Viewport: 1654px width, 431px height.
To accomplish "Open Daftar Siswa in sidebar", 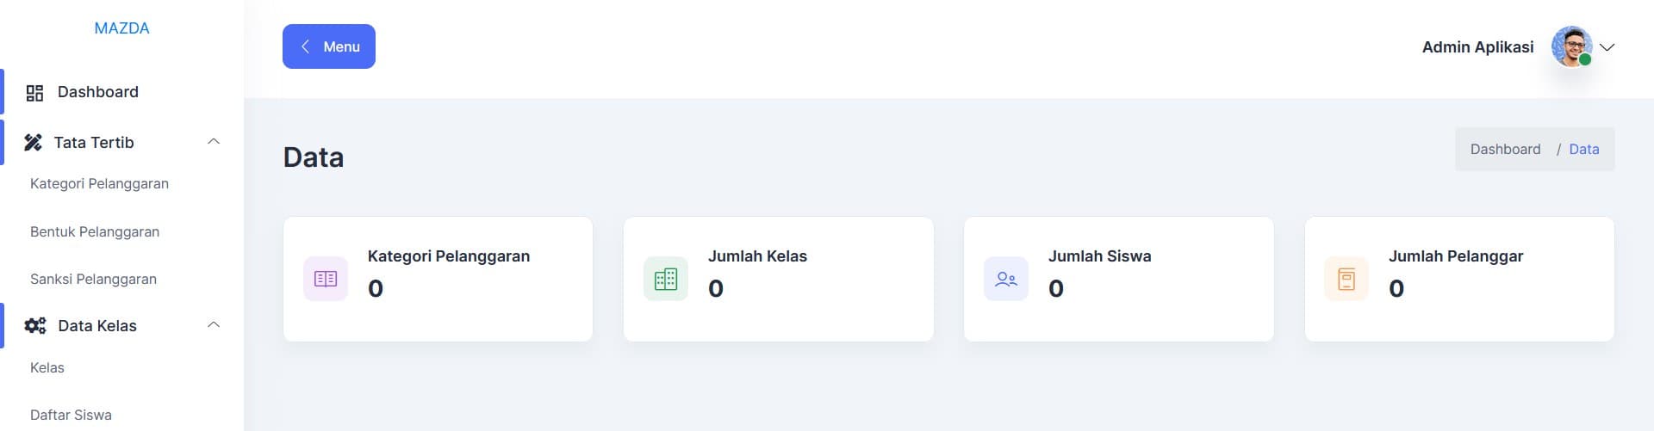I will pos(71,416).
